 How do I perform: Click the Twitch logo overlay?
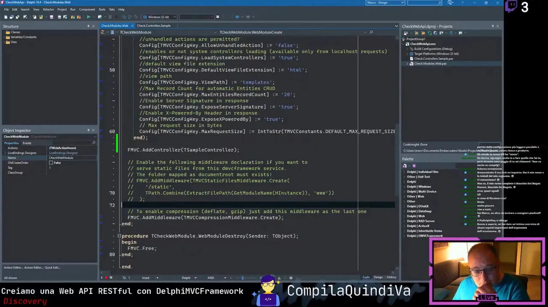[x=511, y=7]
